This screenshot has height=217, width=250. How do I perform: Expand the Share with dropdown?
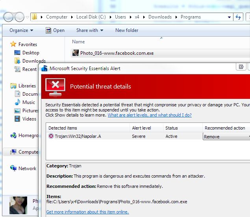(x=90, y=30)
